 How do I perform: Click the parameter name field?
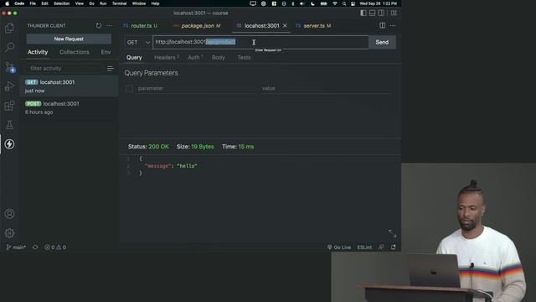(198, 88)
